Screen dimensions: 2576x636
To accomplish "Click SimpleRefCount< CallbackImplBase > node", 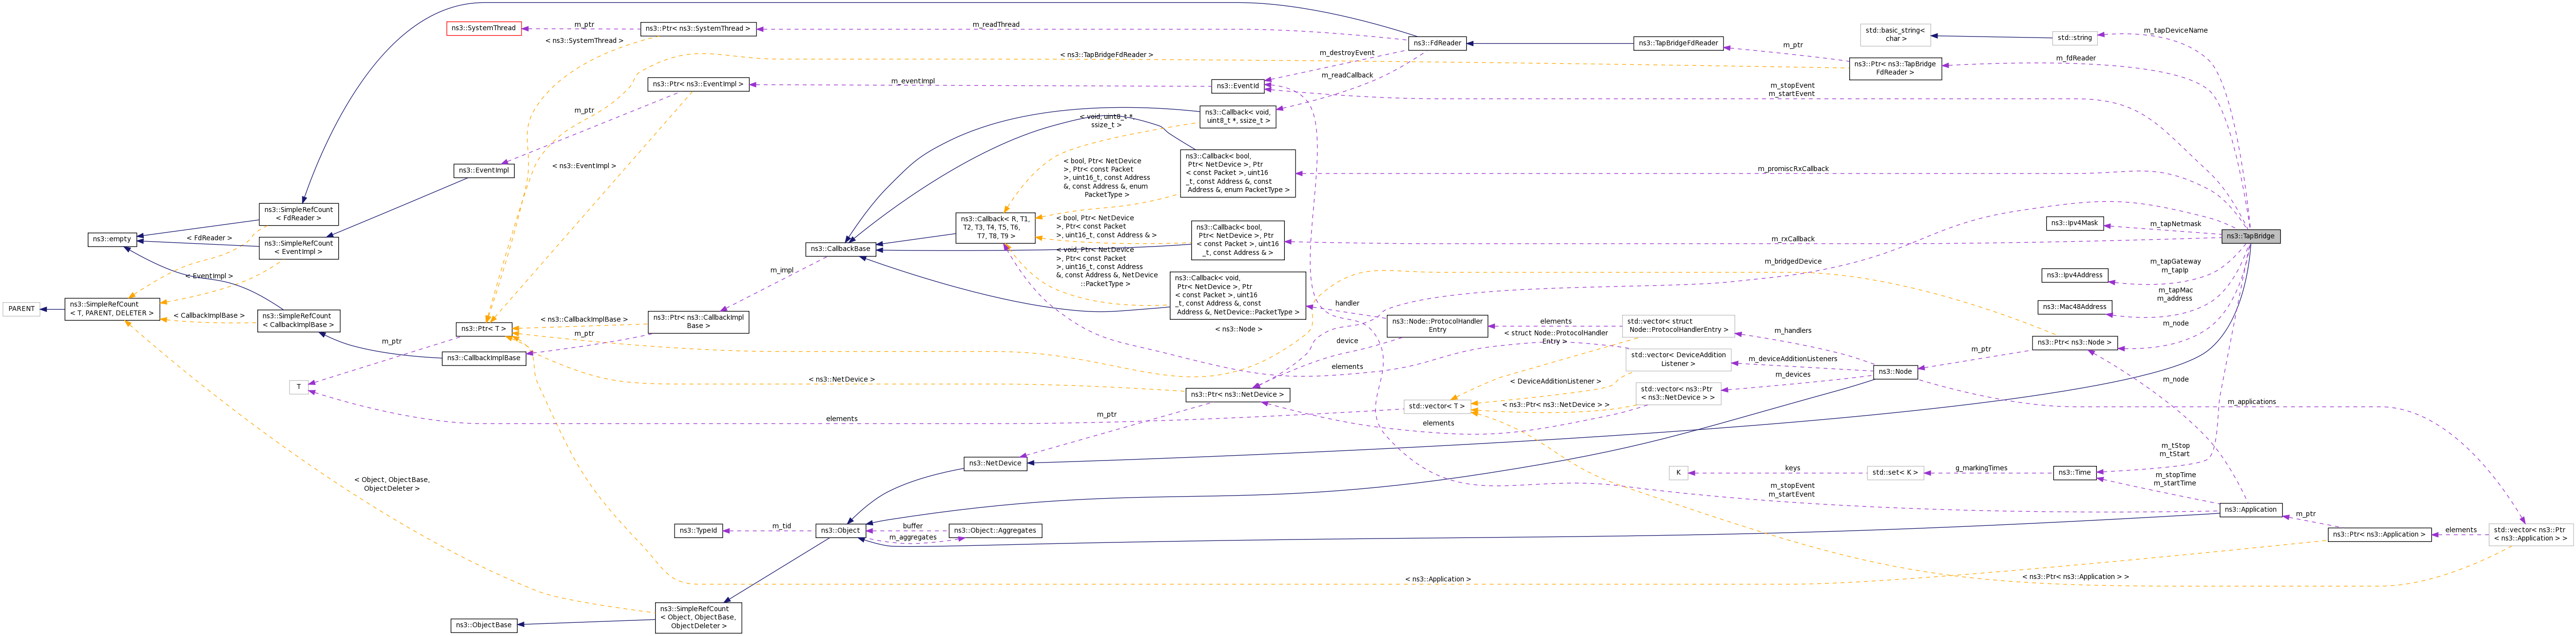I will (x=298, y=320).
